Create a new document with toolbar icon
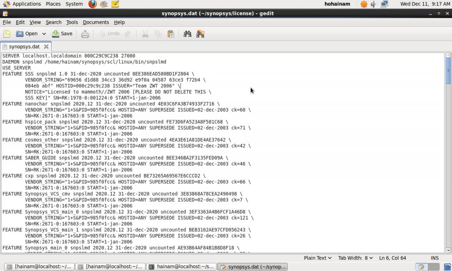 (x=7, y=34)
